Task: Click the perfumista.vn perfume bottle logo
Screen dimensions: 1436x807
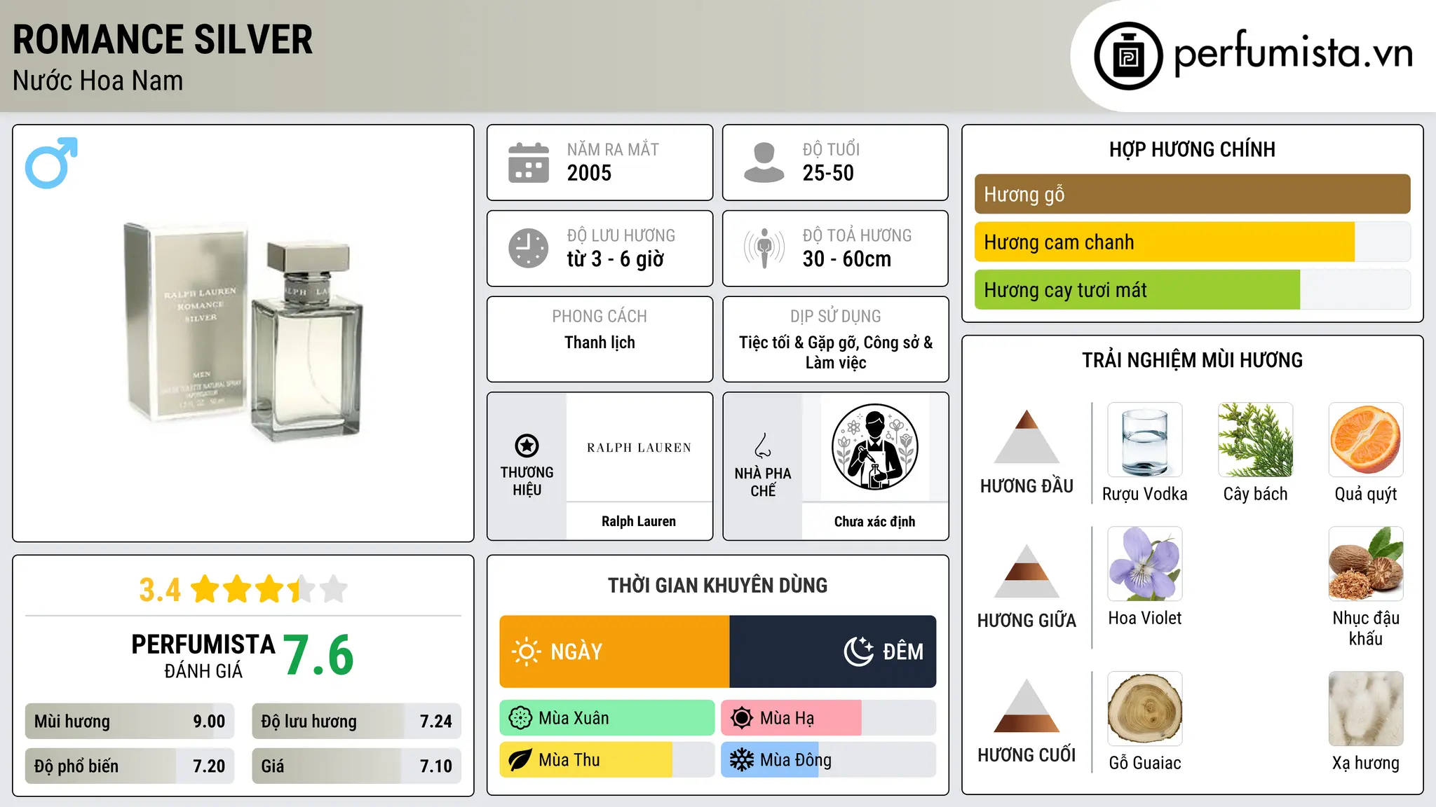Action: point(1128,56)
